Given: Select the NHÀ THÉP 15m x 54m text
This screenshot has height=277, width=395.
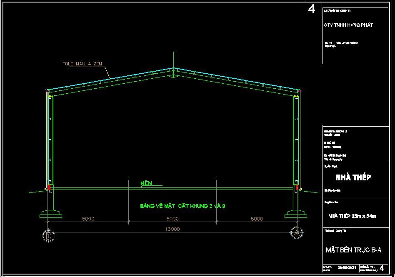Looking at the screenshot, I should (352, 216).
